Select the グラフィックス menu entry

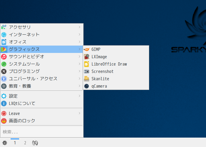coord(41,49)
